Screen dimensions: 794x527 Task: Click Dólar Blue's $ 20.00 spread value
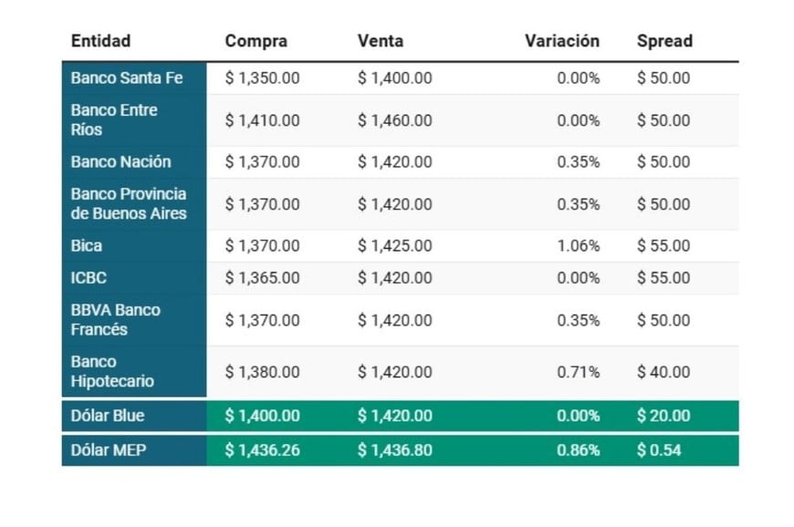pos(663,416)
